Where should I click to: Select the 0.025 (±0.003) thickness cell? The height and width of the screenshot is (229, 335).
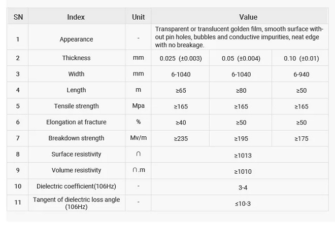181,58
